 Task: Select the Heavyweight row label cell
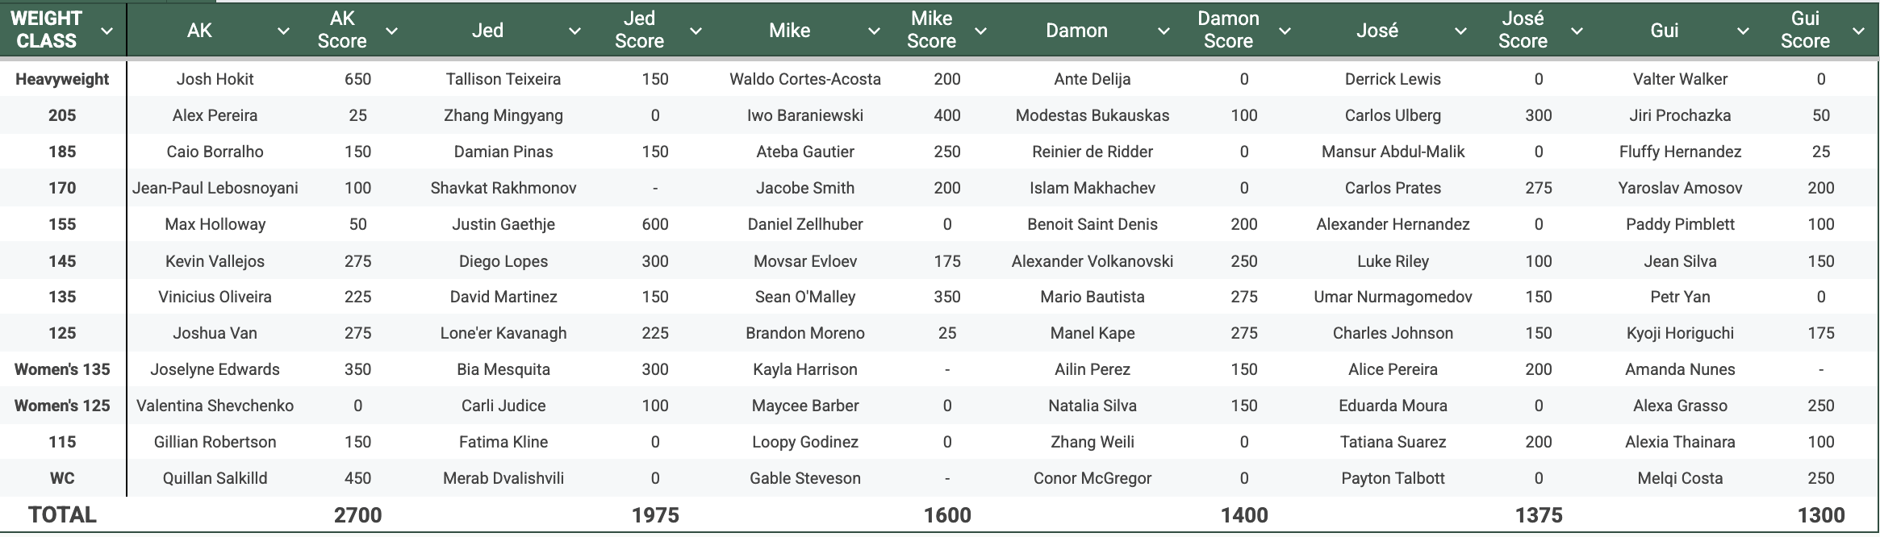pyautogui.click(x=62, y=79)
